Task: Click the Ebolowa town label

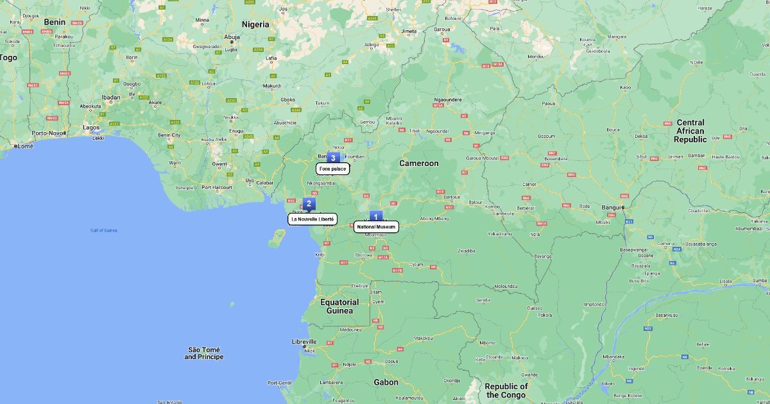Action: point(364,255)
